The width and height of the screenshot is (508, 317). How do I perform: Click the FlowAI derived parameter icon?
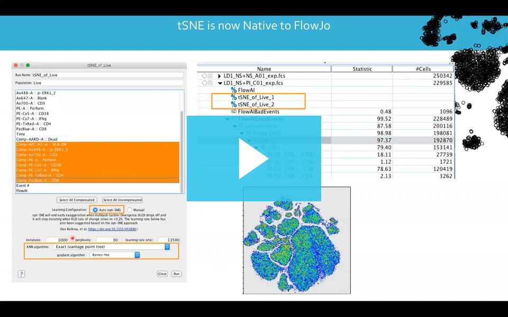point(233,90)
